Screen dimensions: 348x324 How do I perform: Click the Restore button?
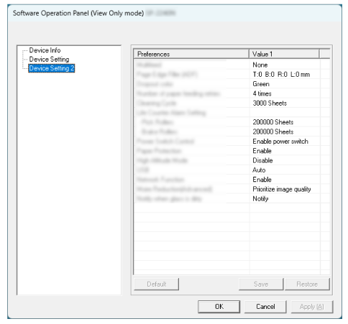coord(307,284)
